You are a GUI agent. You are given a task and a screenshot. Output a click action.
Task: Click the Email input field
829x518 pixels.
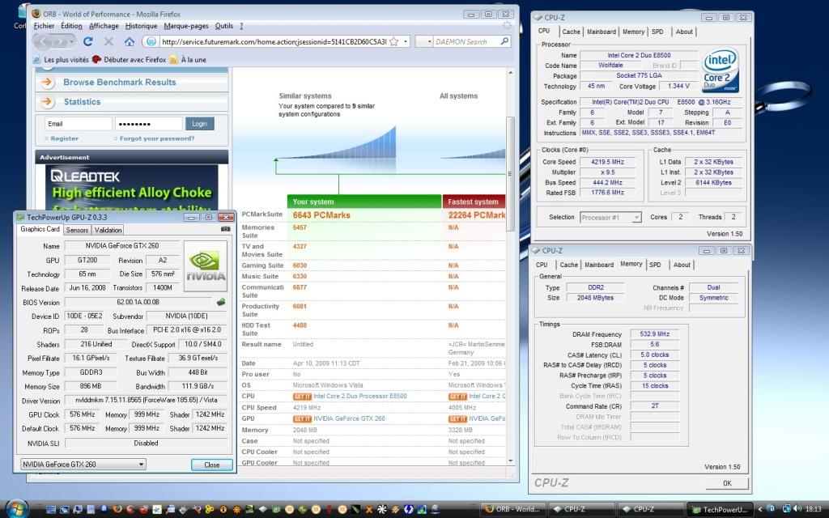coord(79,124)
